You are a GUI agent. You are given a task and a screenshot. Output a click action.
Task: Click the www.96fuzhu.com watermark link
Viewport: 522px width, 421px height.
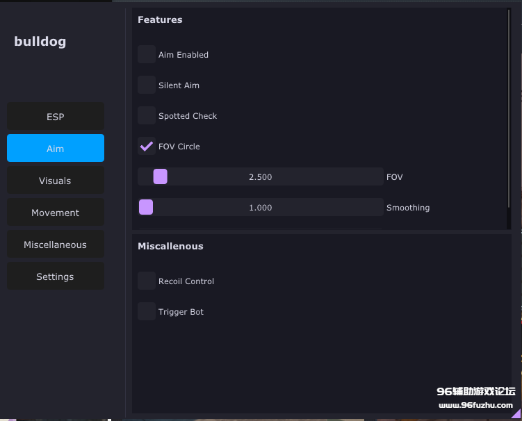tap(475, 404)
